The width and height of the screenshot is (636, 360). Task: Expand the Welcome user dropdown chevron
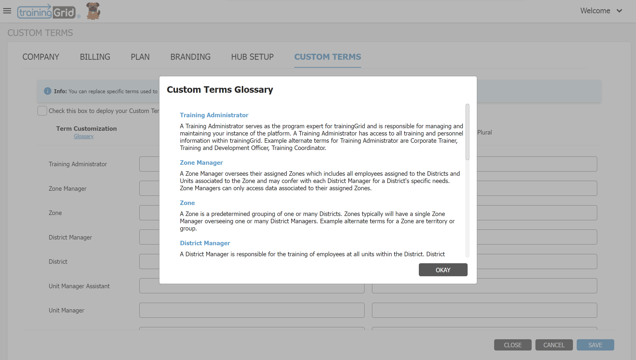(619, 11)
